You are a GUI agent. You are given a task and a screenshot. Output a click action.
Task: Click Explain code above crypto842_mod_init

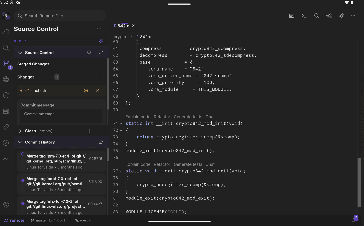pyautogui.click(x=138, y=117)
